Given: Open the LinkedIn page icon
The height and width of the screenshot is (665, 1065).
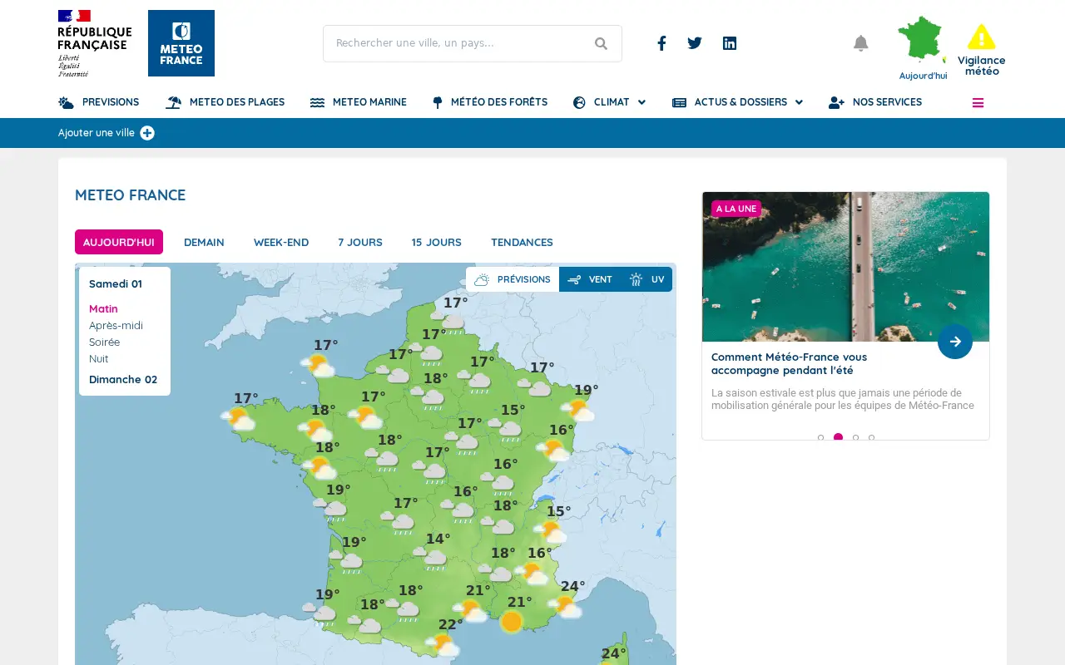Looking at the screenshot, I should pos(730,43).
